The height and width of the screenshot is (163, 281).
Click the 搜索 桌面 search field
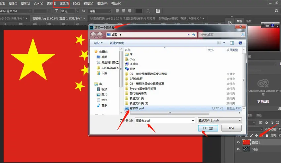[x=221, y=35]
